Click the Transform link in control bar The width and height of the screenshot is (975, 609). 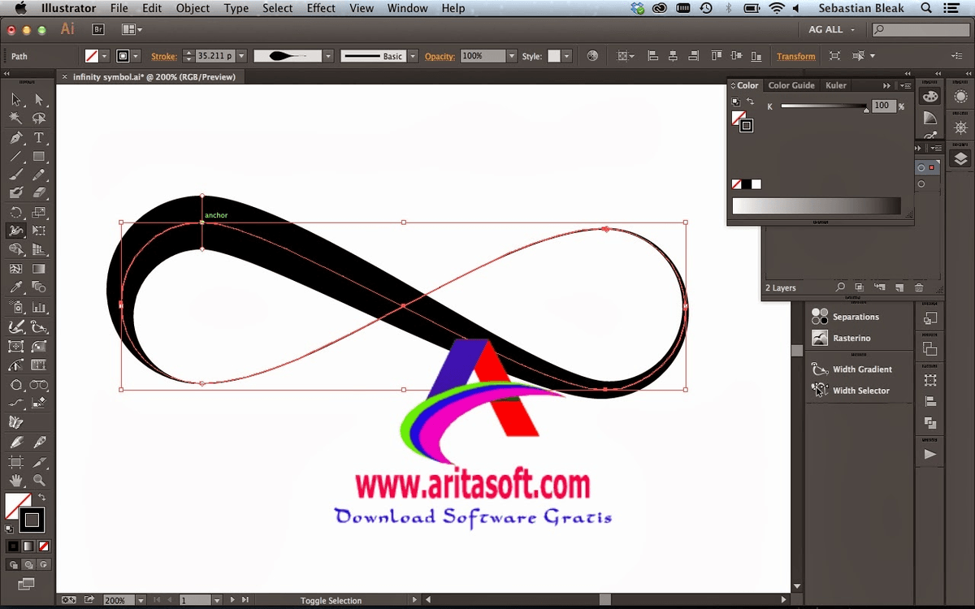pyautogui.click(x=795, y=57)
